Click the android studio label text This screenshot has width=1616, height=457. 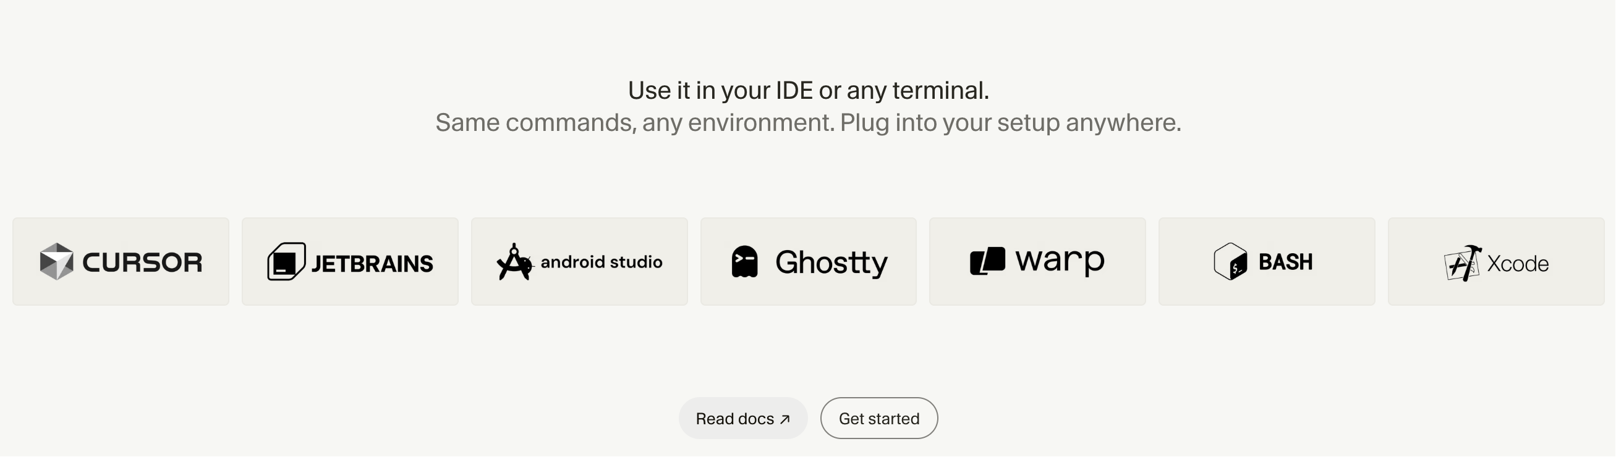point(601,261)
